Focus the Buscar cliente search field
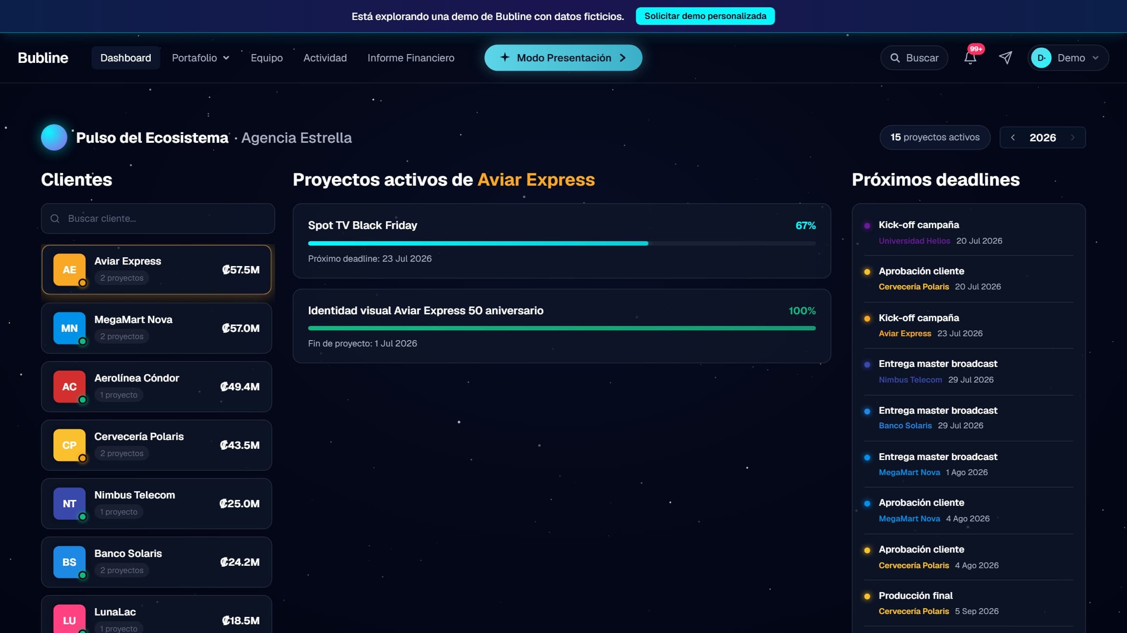The height and width of the screenshot is (633, 1127). click(158, 218)
